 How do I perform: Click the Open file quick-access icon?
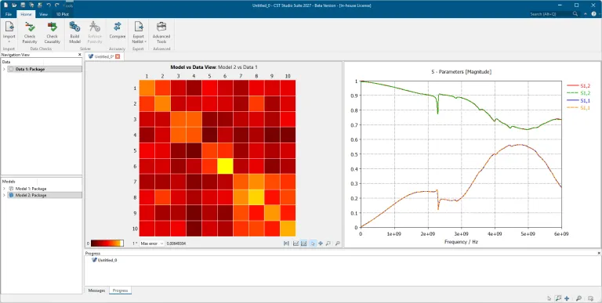click(14, 5)
